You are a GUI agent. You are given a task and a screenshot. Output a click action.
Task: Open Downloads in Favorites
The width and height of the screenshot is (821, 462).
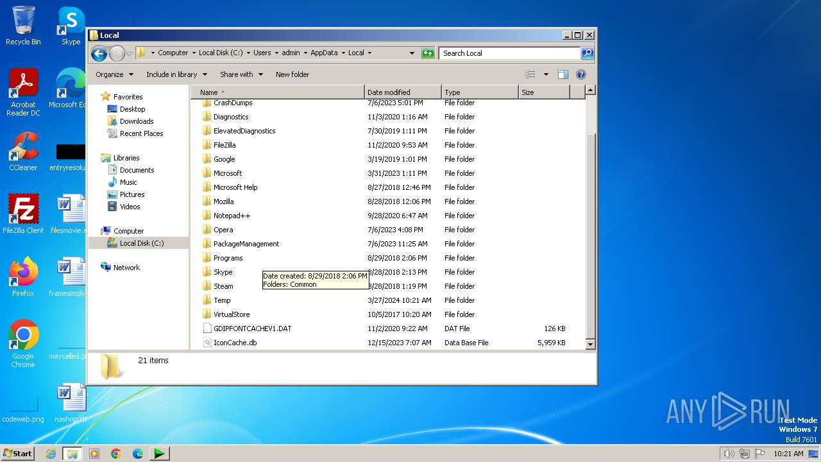[x=137, y=121]
